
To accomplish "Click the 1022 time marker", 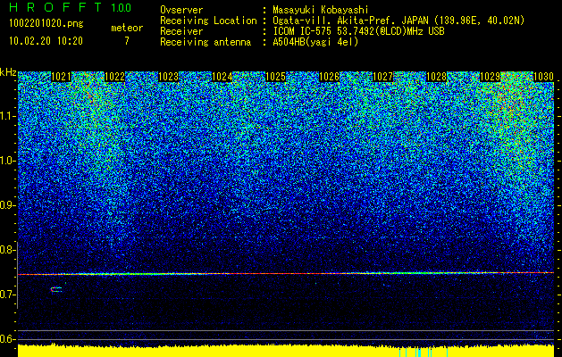I will coord(115,77).
